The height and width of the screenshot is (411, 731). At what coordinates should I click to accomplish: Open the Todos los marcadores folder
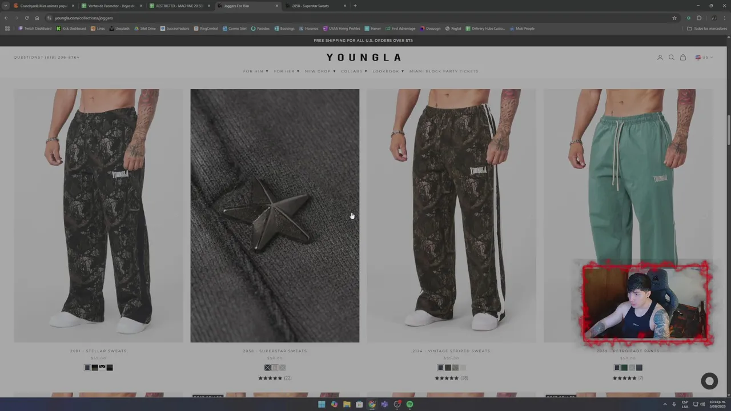706,29
